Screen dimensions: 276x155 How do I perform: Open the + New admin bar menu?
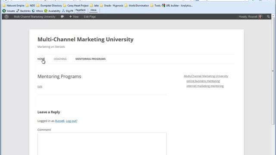coord(74,17)
